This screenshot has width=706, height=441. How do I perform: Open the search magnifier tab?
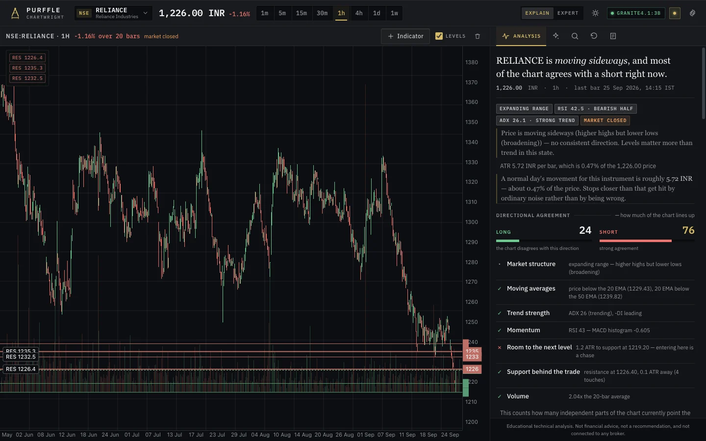coord(575,36)
